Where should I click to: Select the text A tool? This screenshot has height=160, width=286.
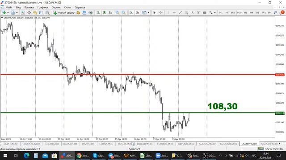click(x=193, y=12)
